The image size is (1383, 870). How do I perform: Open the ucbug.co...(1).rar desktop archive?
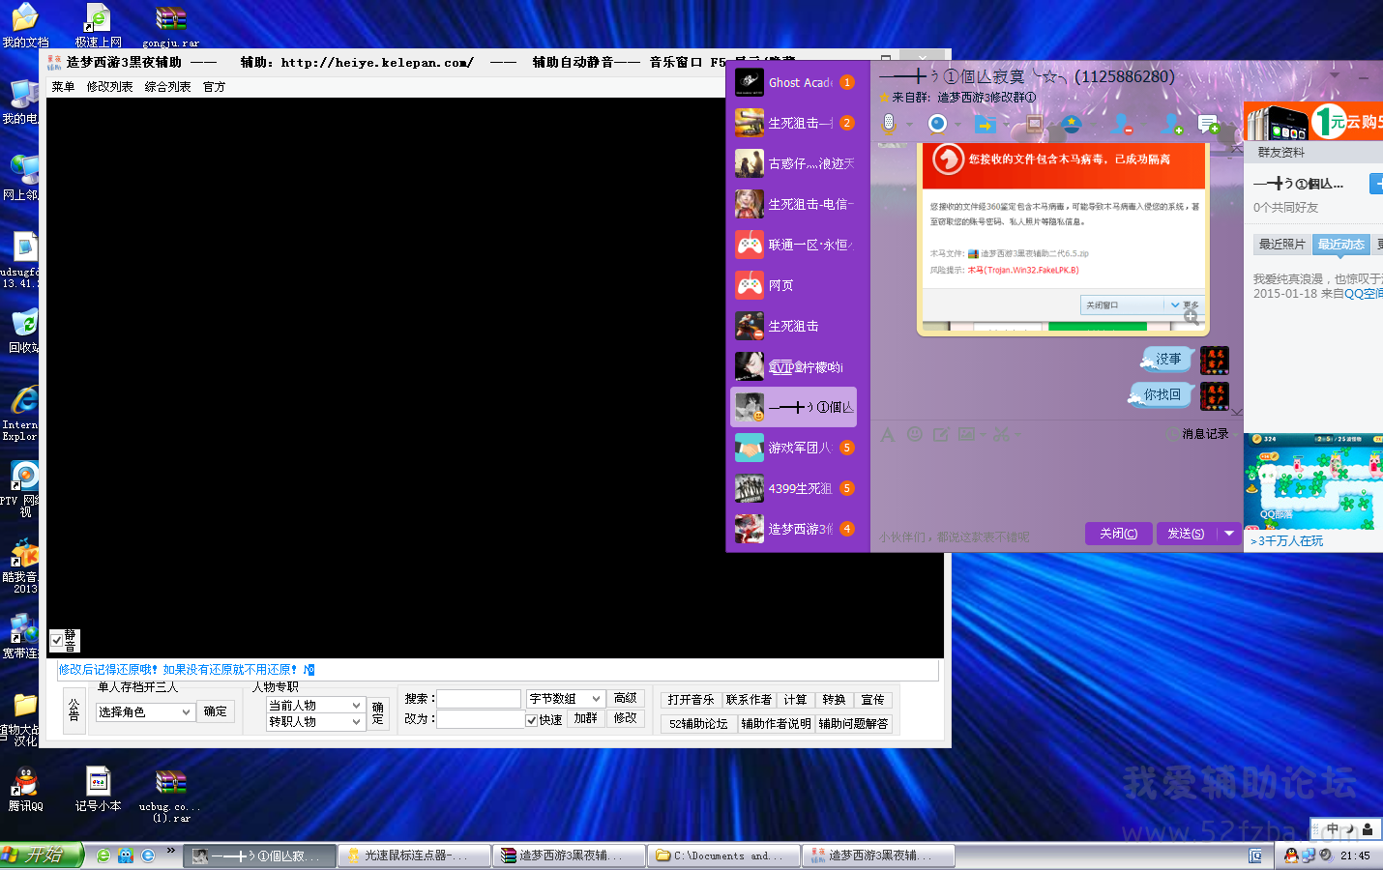[x=170, y=796]
